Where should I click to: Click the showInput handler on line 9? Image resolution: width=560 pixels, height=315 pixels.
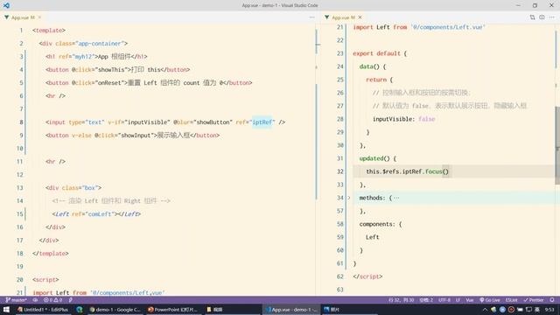[136, 136]
